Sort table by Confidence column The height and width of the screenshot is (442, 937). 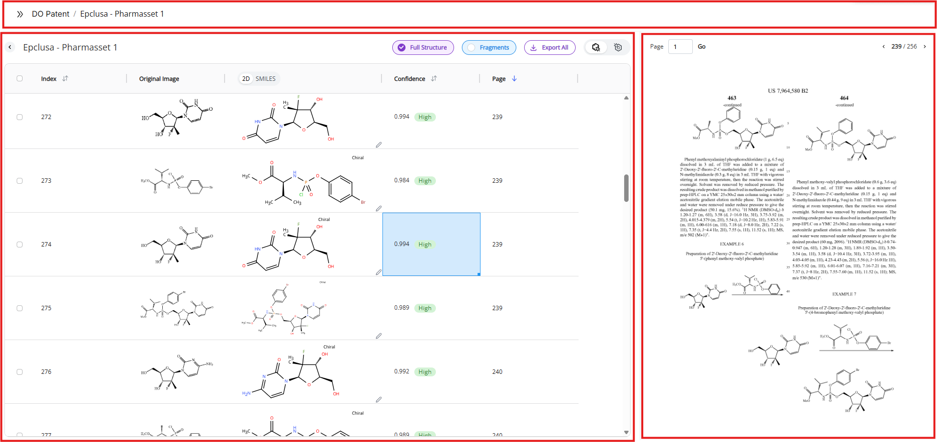(434, 78)
